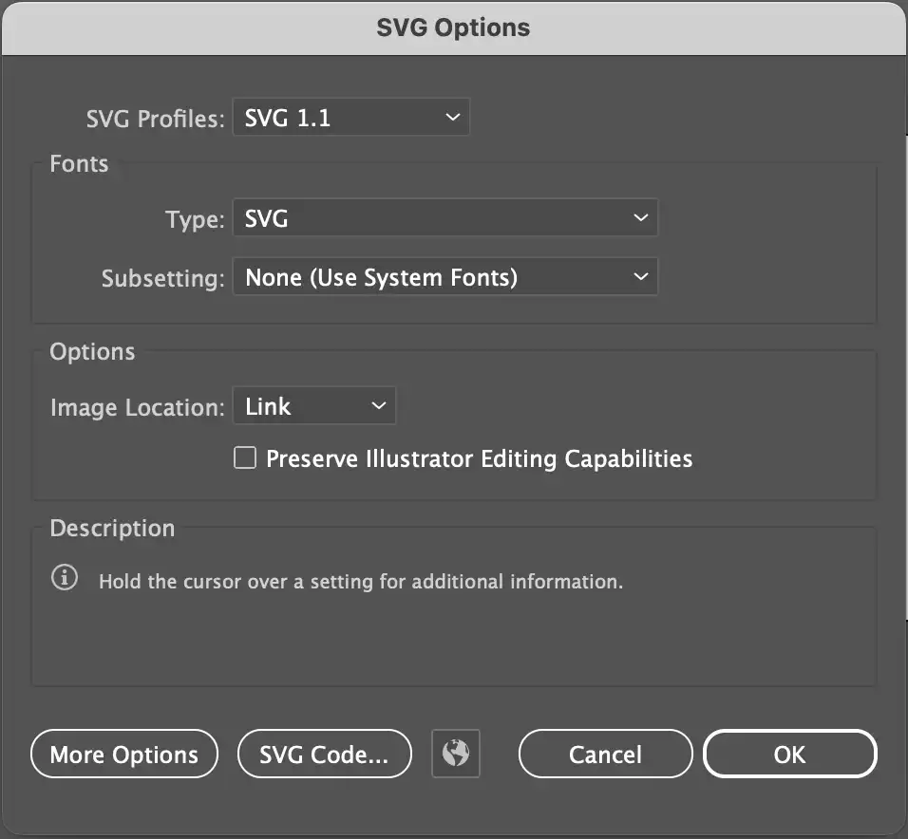Confirm settings with the OK button

[789, 755]
